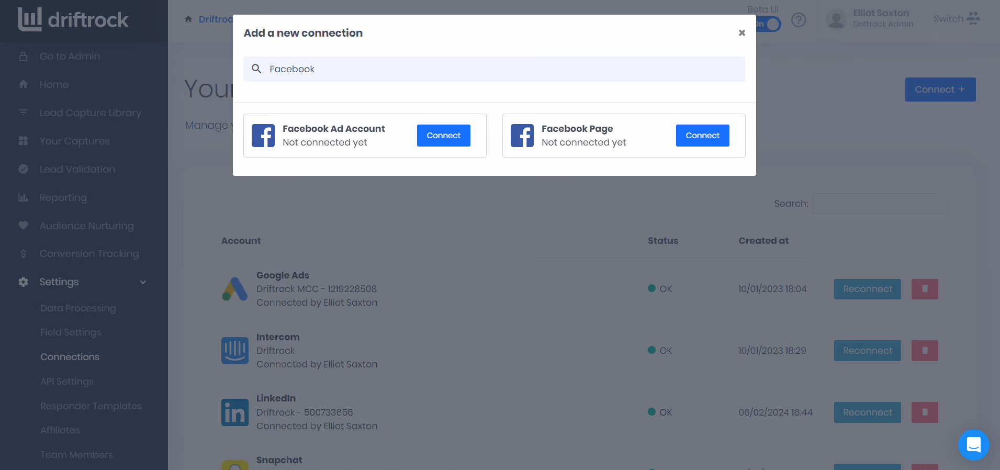Focus the connections table Search field
This screenshot has width=1000, height=470.
(880, 204)
